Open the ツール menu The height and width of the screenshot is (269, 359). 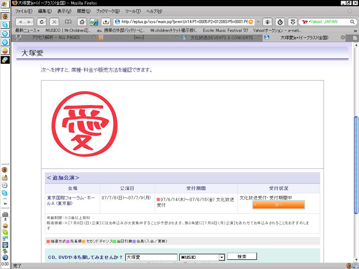click(133, 11)
